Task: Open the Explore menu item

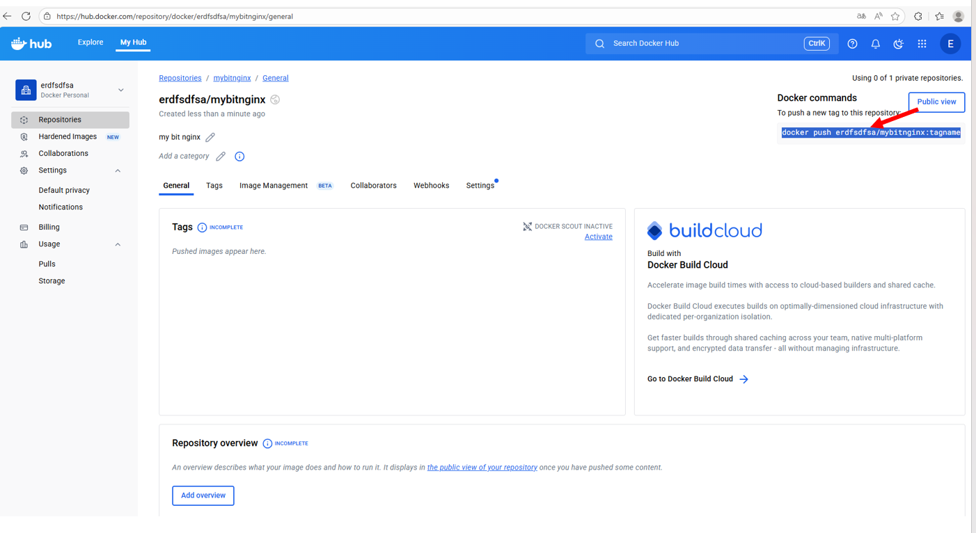Action: (x=90, y=42)
